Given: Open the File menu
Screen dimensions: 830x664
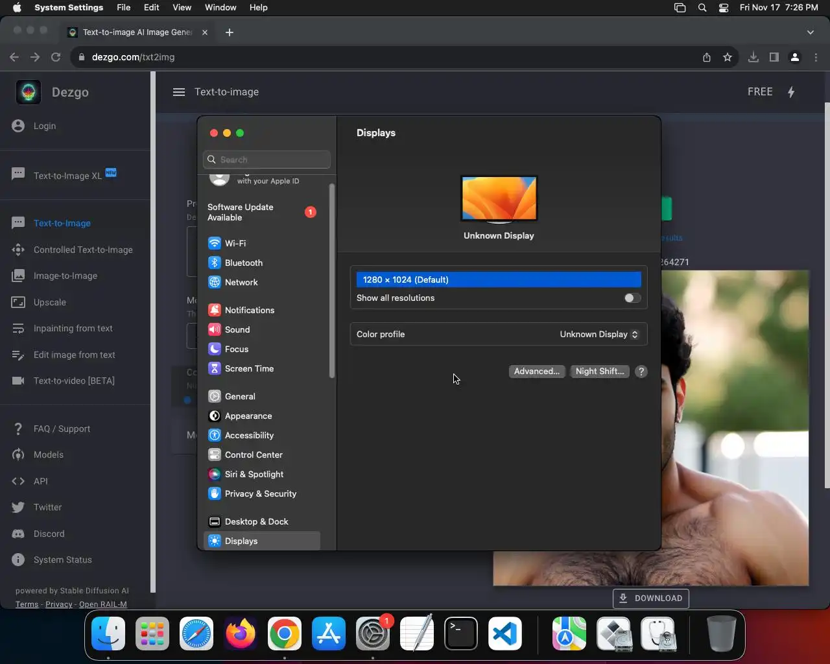Looking at the screenshot, I should tap(123, 7).
